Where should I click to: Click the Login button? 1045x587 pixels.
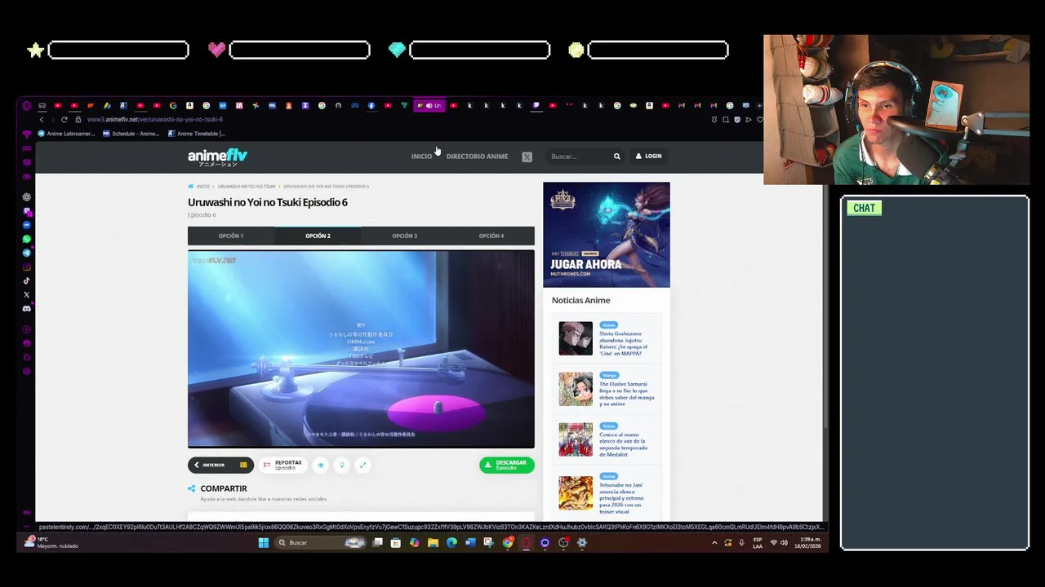[649, 157]
